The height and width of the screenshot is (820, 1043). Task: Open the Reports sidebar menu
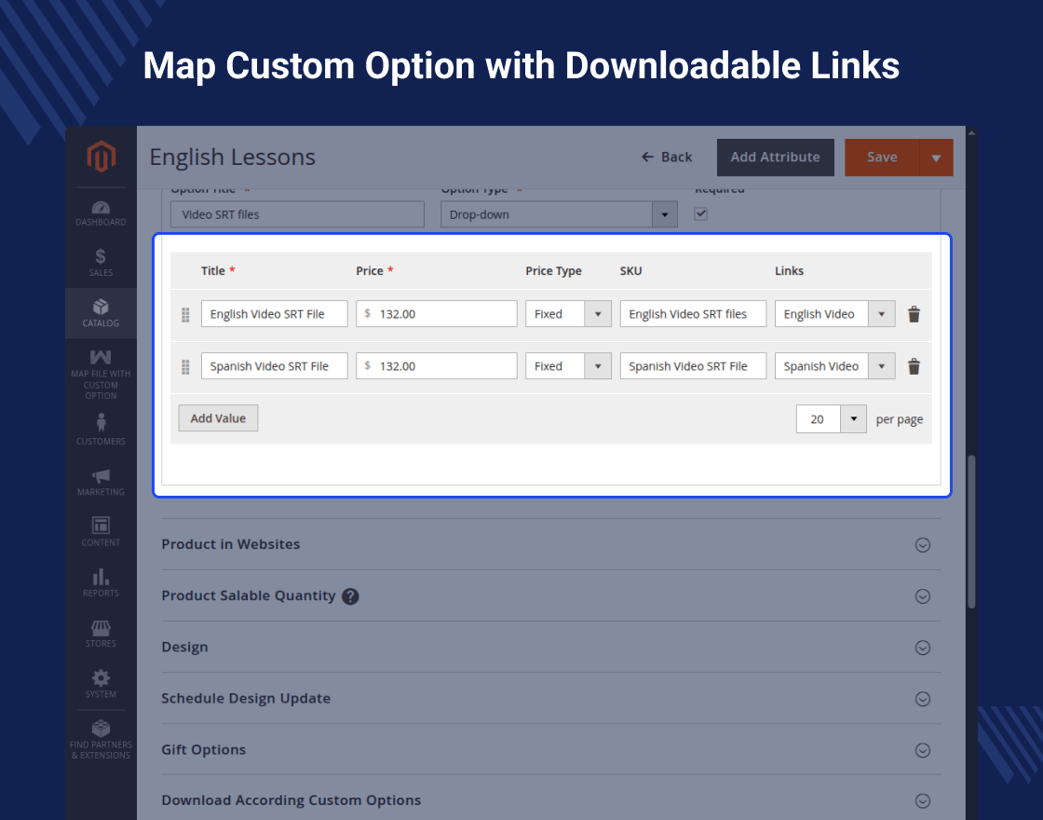(101, 582)
